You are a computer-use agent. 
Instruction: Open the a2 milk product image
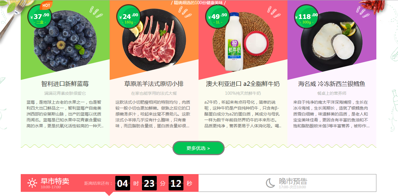click(243, 41)
